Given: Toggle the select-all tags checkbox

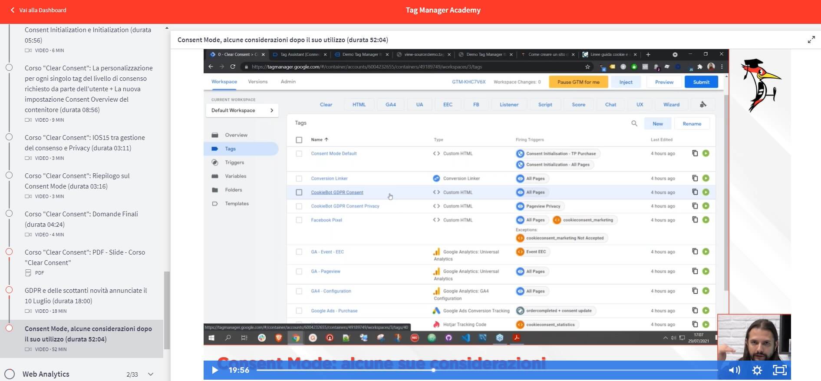Looking at the screenshot, I should 299,140.
